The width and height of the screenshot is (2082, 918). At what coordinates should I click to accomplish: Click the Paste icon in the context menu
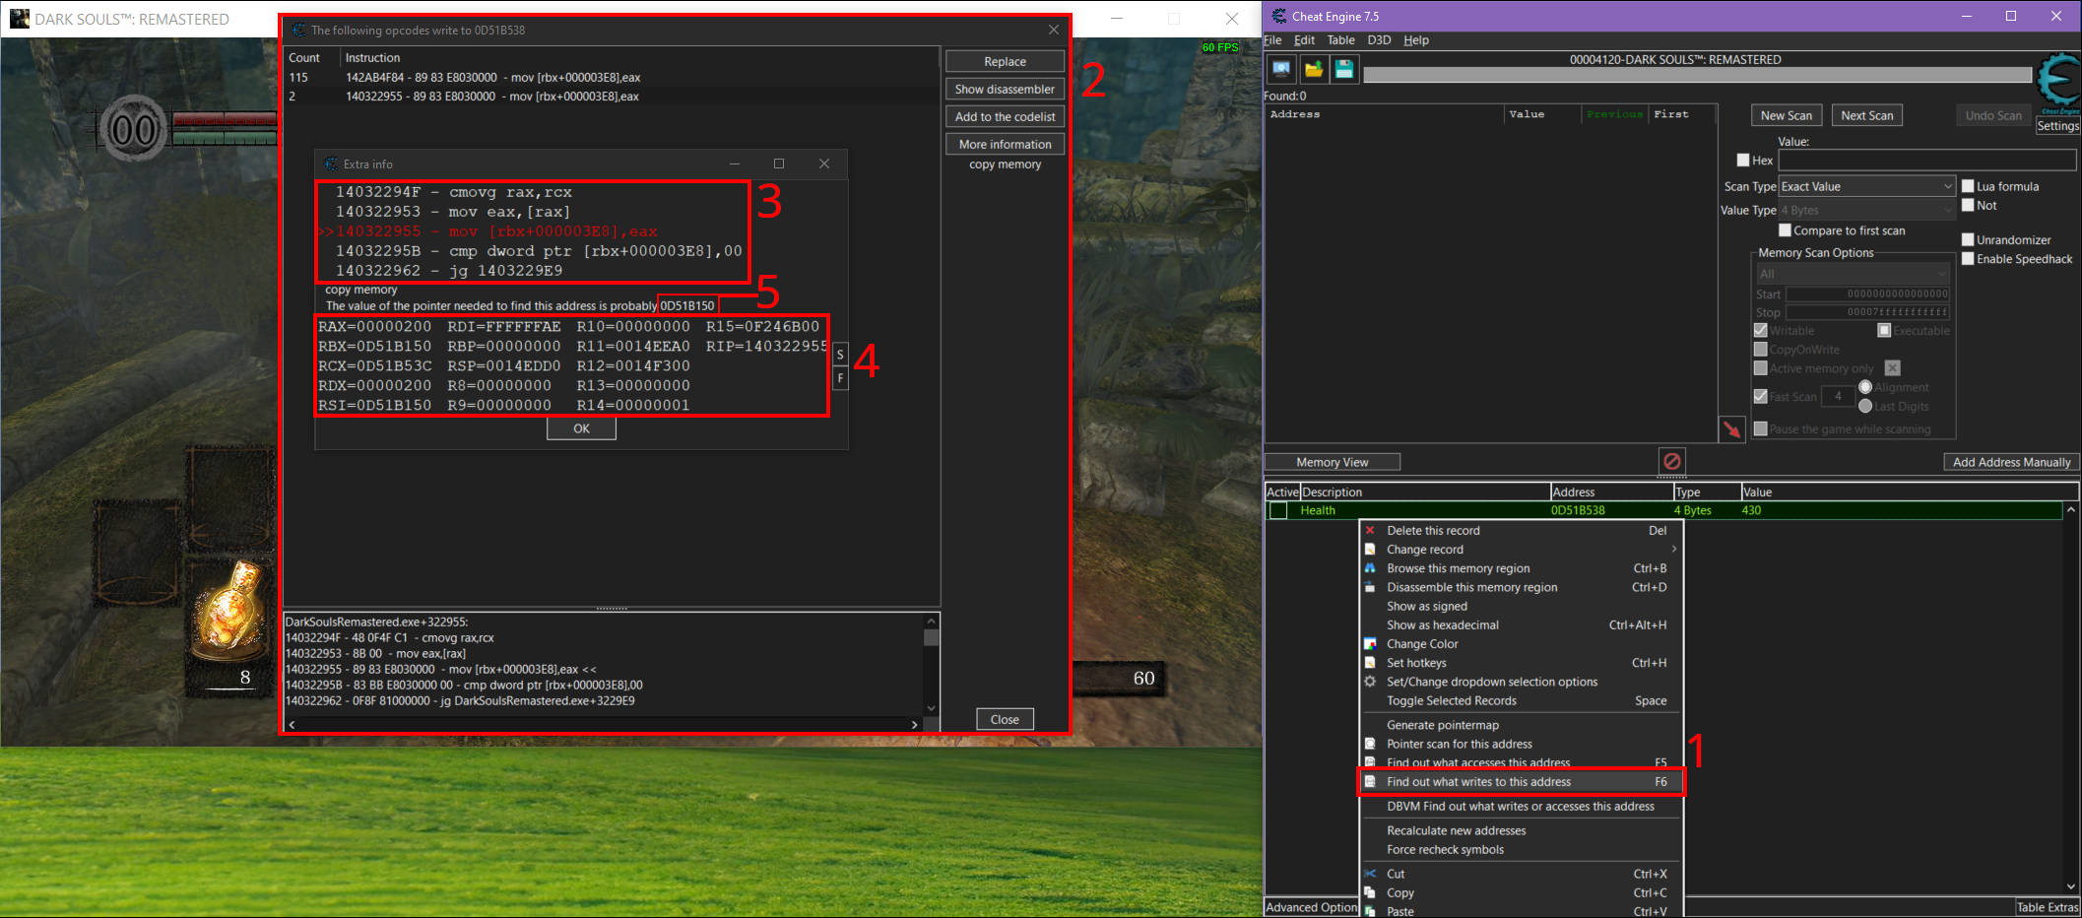1370,911
